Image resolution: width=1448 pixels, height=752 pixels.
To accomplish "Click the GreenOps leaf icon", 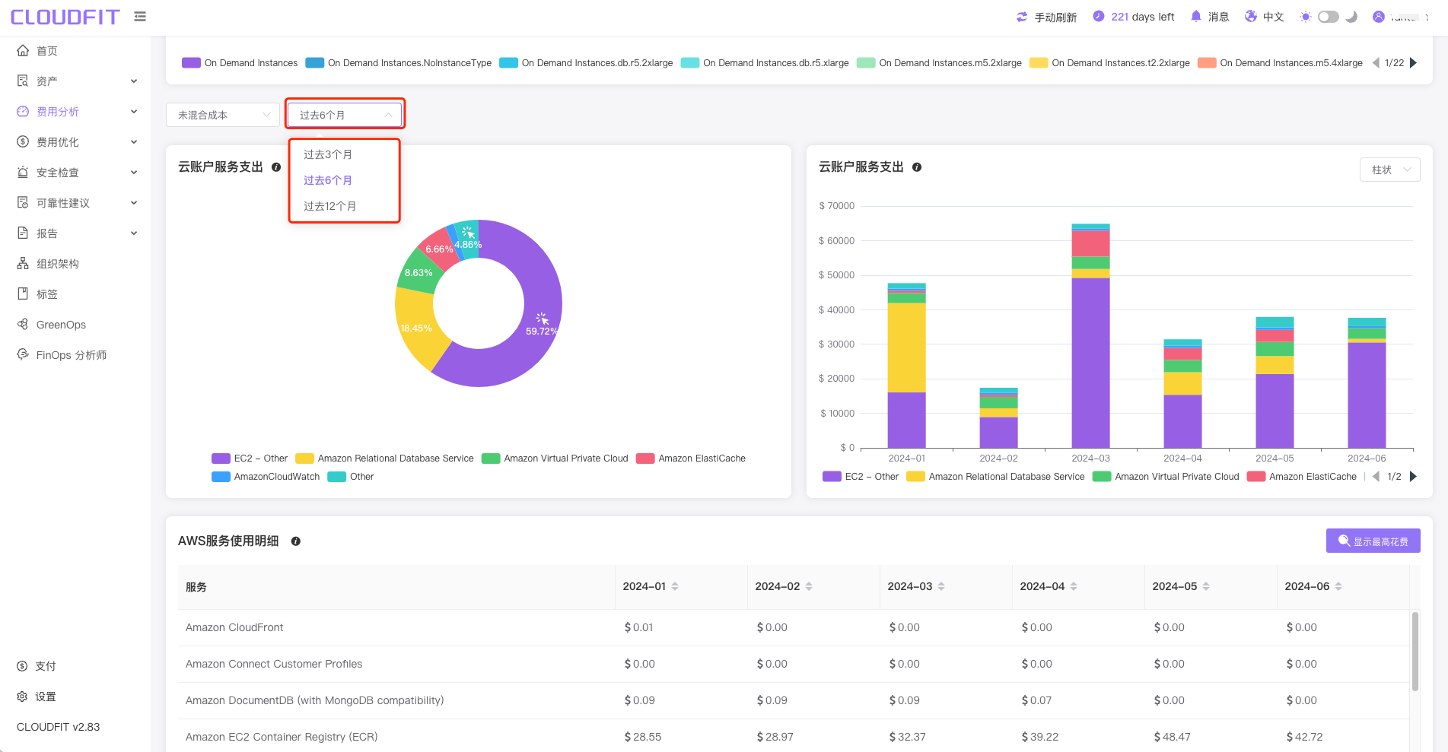I will [23, 324].
